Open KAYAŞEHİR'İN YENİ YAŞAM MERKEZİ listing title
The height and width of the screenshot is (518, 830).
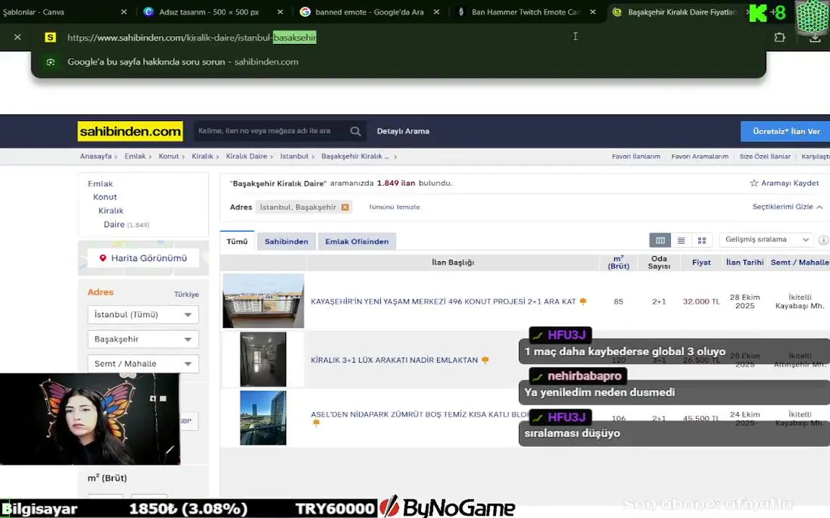click(443, 301)
